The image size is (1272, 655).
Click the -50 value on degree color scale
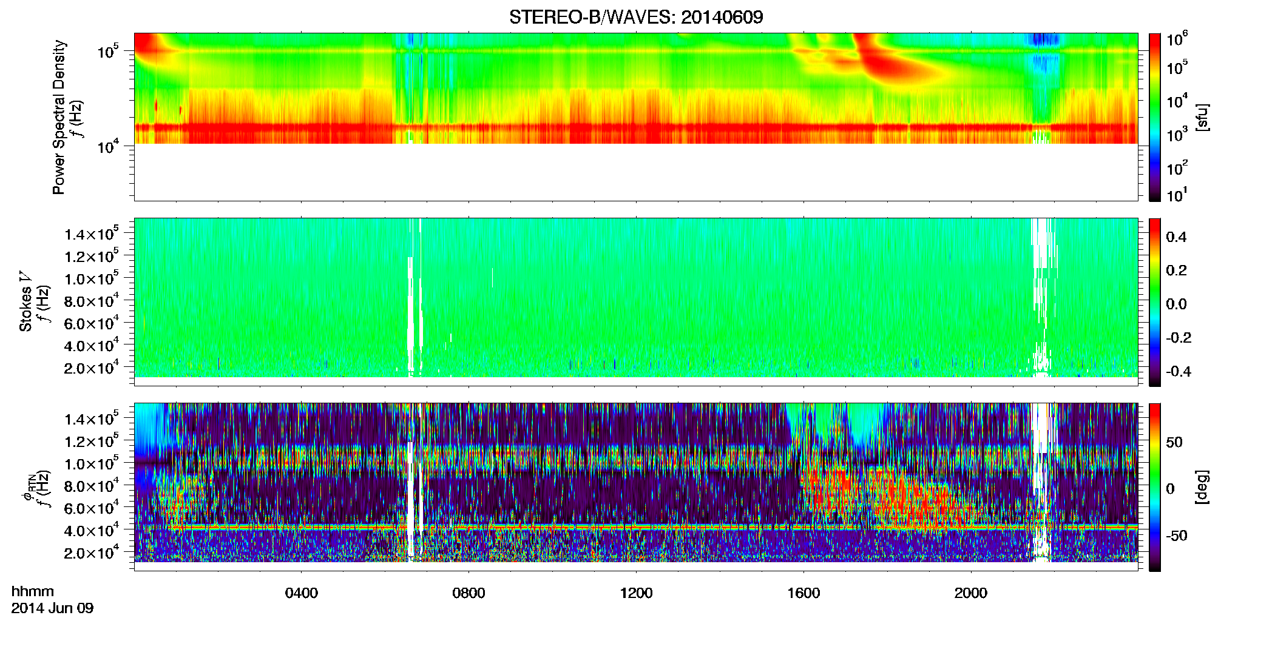(1177, 536)
